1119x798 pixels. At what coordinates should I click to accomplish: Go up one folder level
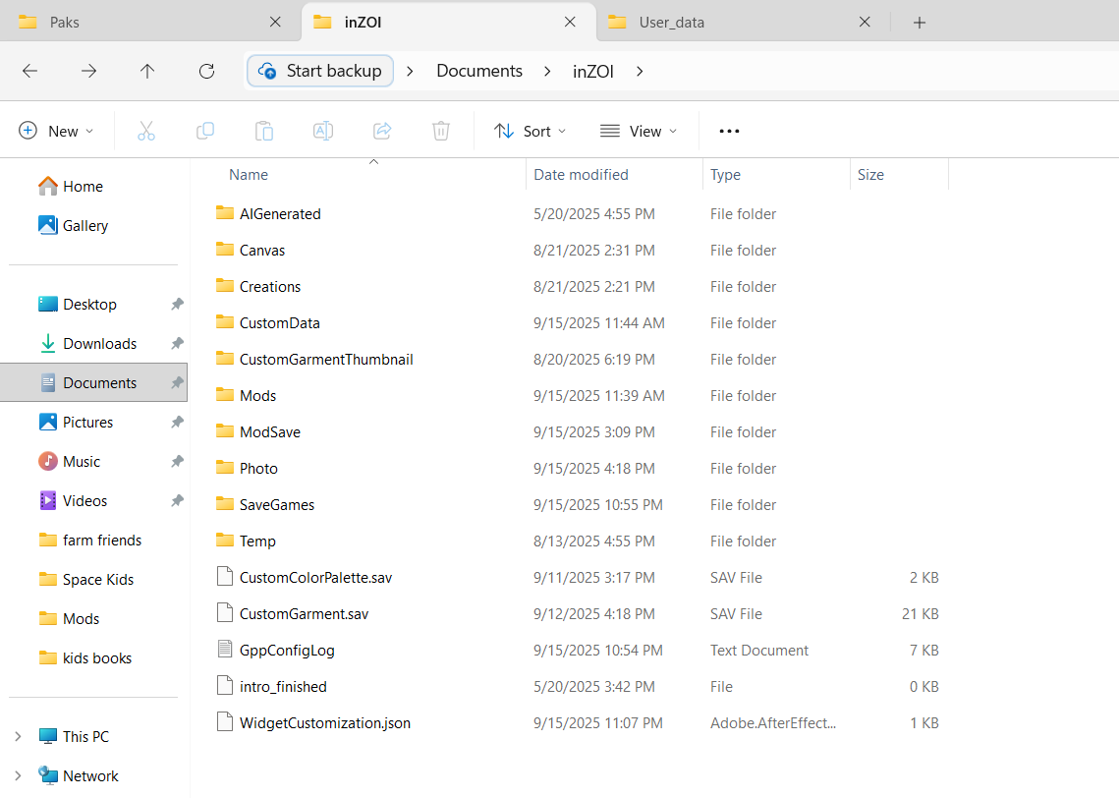point(147,71)
